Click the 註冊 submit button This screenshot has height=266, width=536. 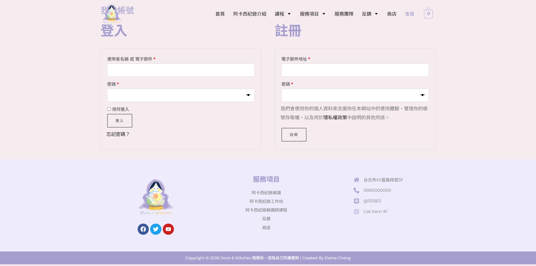294,135
